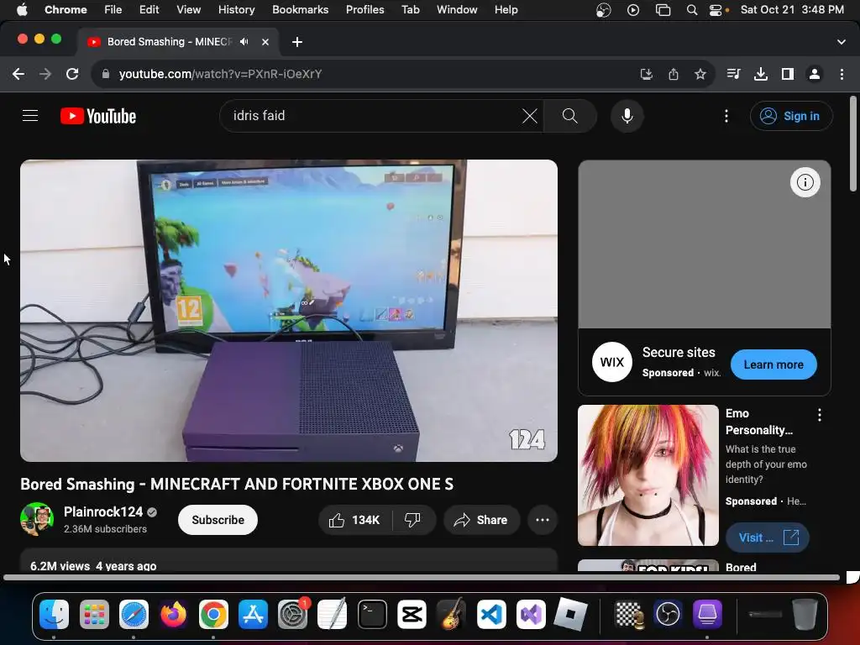Install app icon in address bar

tap(646, 74)
